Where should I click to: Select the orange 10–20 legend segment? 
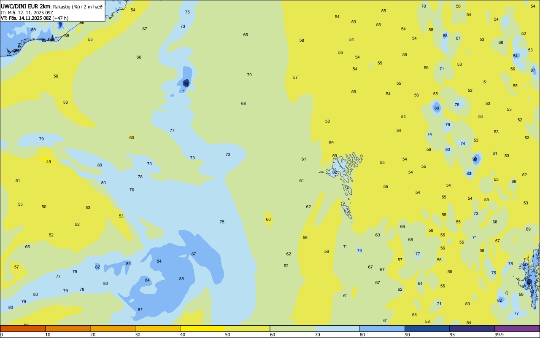pos(67,328)
